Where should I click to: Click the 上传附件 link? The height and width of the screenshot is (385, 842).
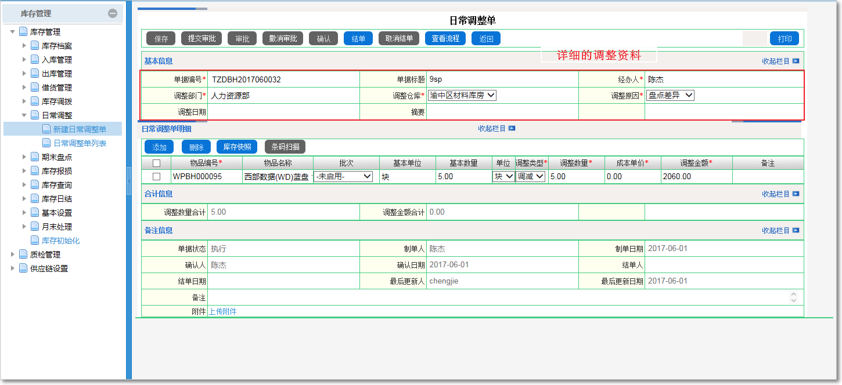coord(223,311)
